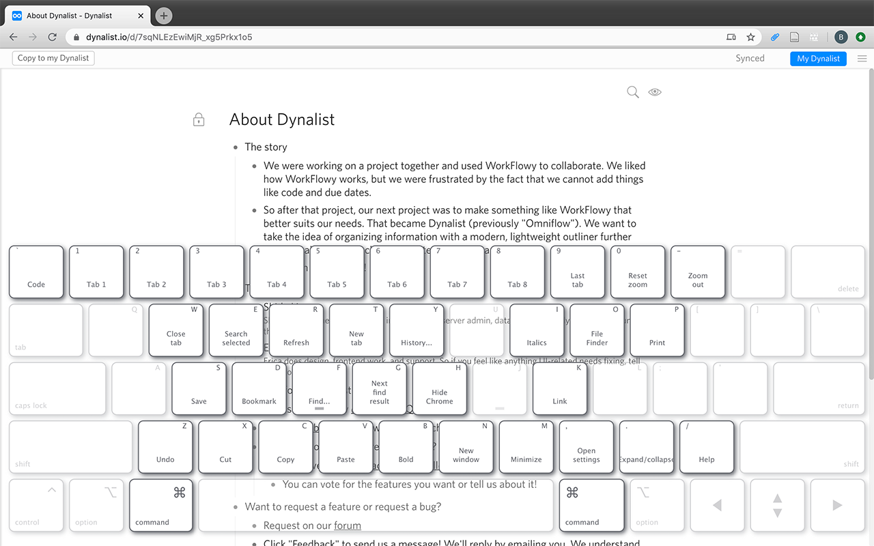Click left command key symbol
874x546 pixels.
180,493
